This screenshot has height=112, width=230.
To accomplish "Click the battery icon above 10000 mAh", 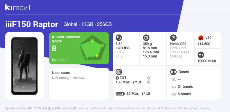I will (x=201, y=55).
